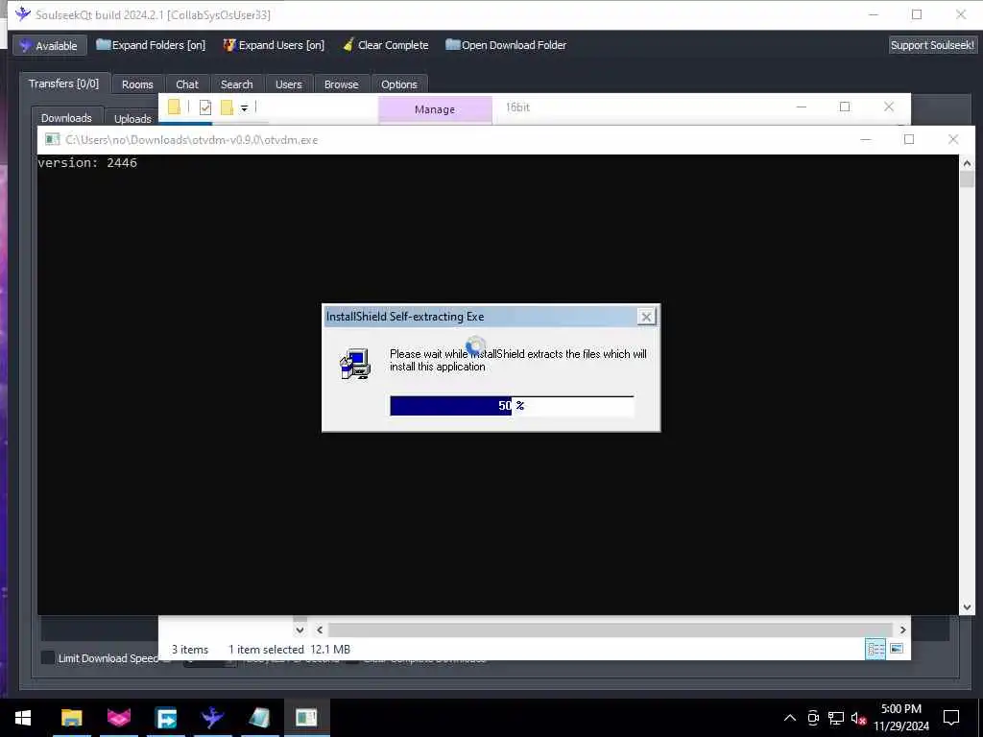
Task: Open the blue arrow app in taskbar
Action: click(165, 718)
